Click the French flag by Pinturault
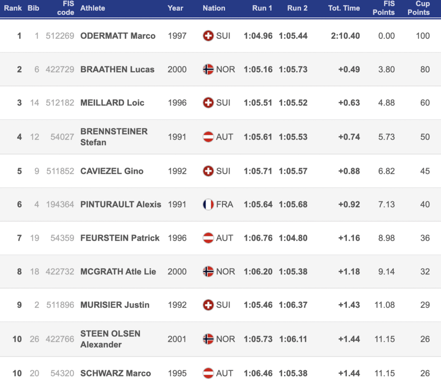The height and width of the screenshot is (385, 441). point(208,204)
